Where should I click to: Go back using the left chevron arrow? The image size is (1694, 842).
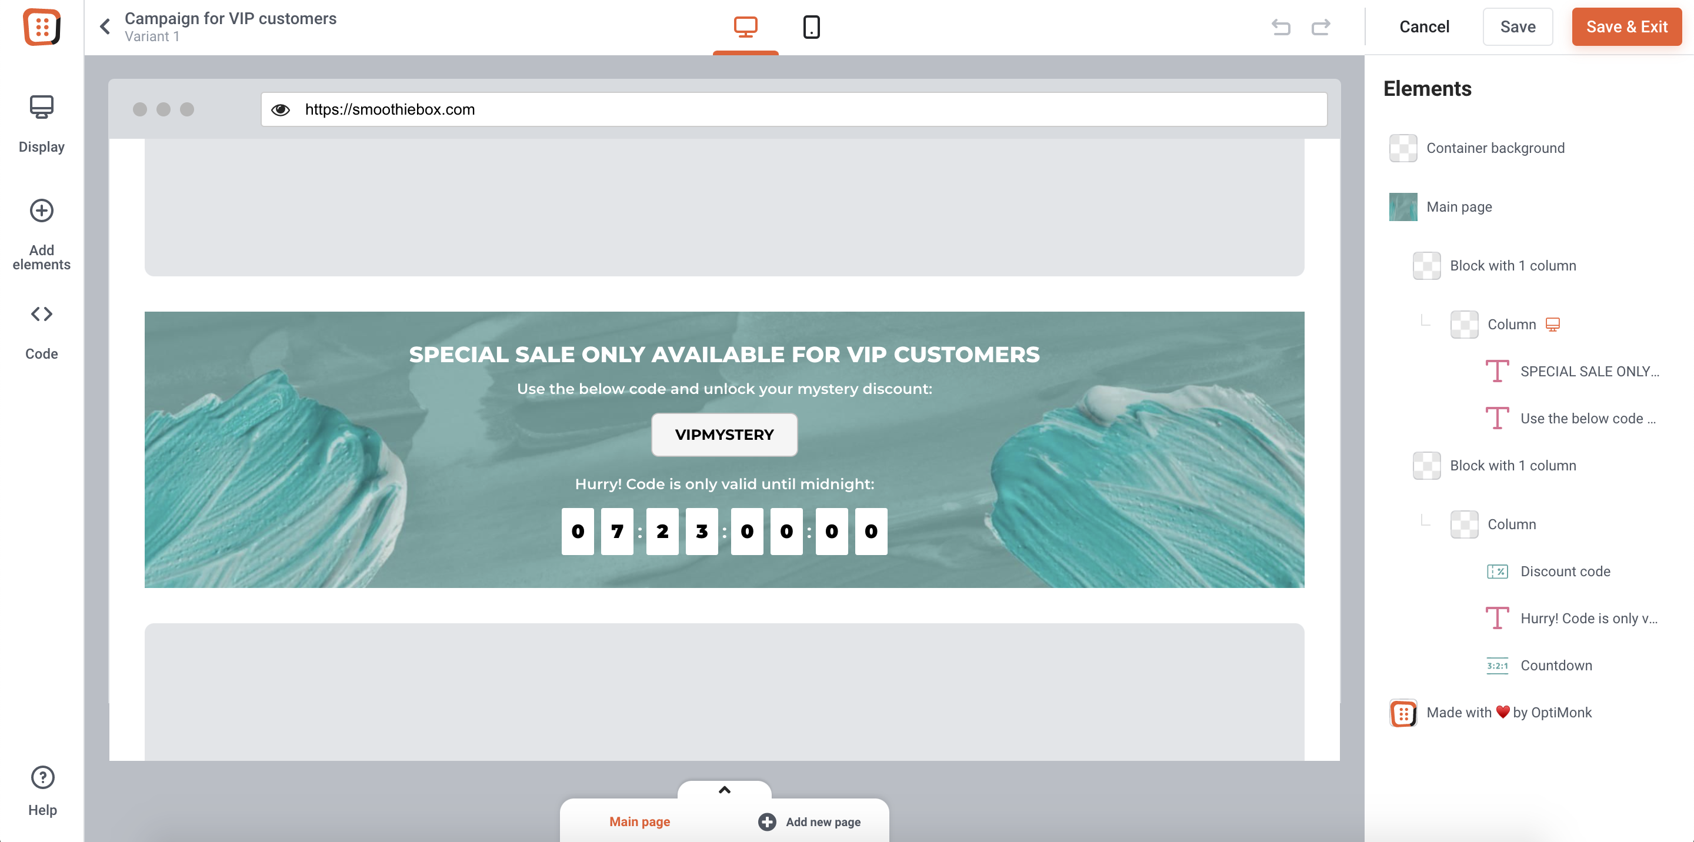pyautogui.click(x=105, y=26)
